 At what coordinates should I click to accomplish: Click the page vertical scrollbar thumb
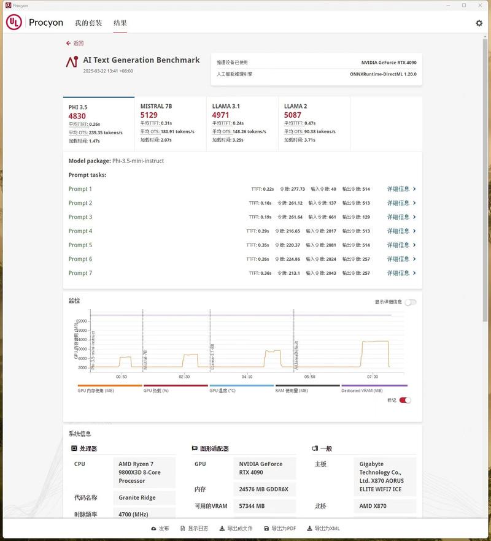(485, 180)
